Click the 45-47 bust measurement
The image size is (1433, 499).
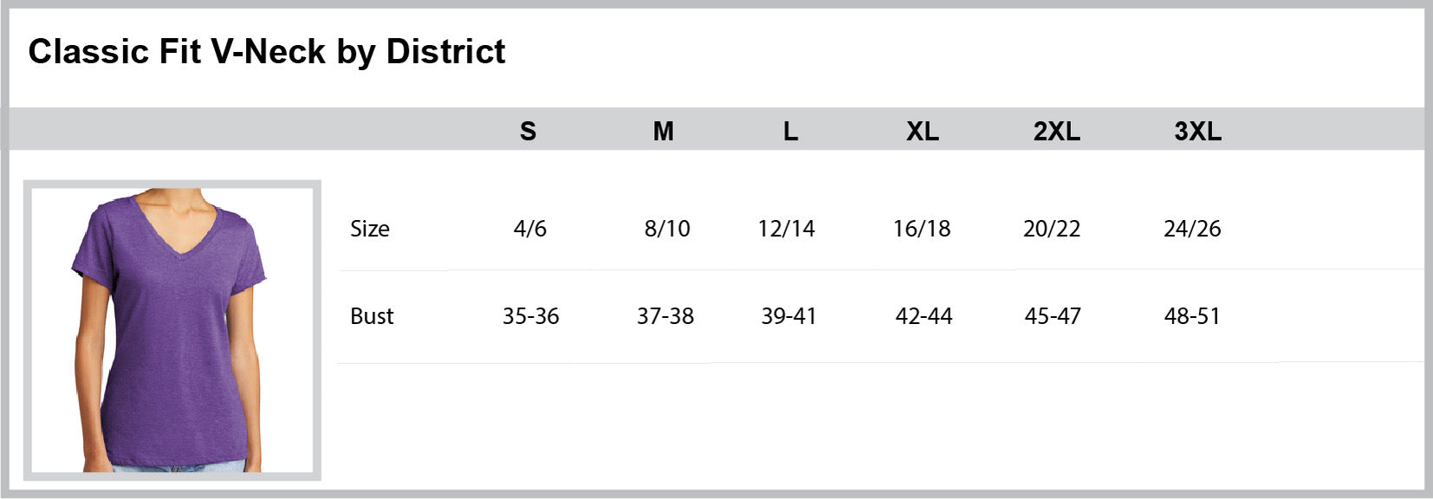click(x=1053, y=316)
